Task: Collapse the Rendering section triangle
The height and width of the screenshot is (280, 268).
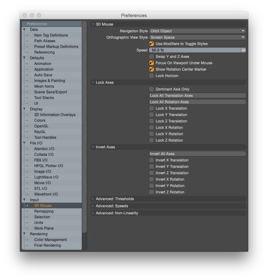Action: 24,234
